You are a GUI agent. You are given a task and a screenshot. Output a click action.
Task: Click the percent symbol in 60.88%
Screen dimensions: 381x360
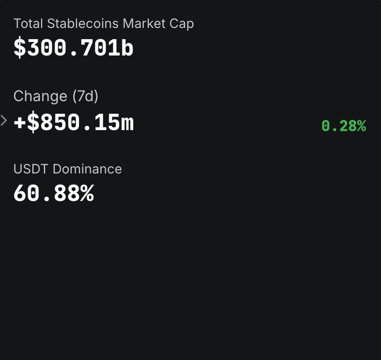coord(87,193)
